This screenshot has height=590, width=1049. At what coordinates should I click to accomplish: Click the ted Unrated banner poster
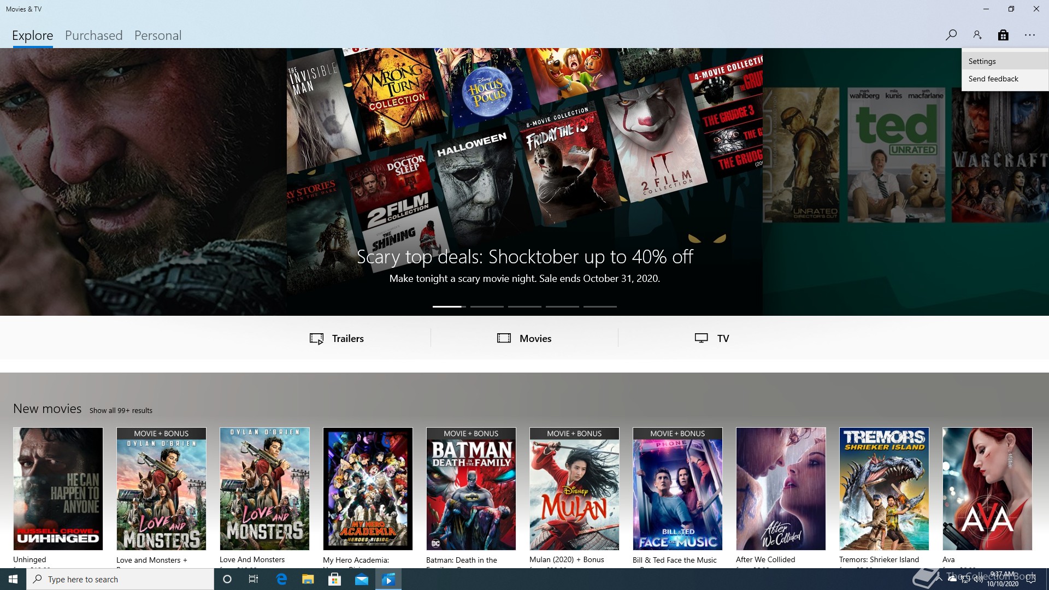click(x=896, y=155)
